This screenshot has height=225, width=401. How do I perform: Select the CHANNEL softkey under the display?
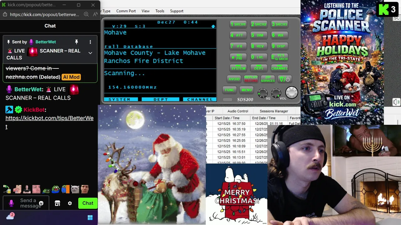(x=200, y=99)
